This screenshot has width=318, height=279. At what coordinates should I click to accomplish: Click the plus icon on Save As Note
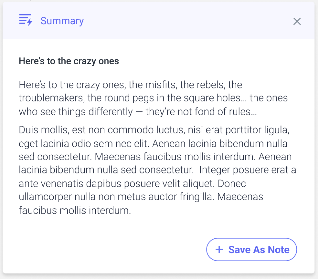click(219, 249)
